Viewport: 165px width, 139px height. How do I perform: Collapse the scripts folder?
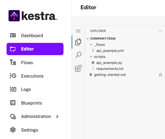(x=91, y=57)
